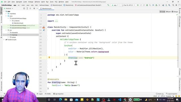Hide the Project panel with minus icon
This screenshot has width=181, height=102.
pyautogui.click(x=37, y=8)
